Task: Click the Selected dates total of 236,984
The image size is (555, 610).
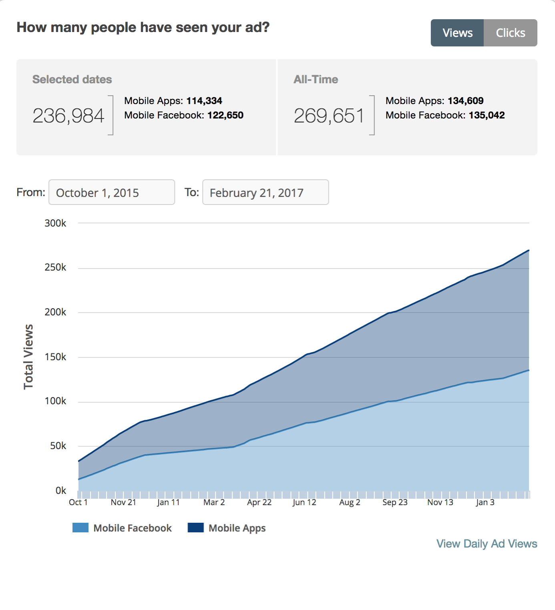Action: 70,115
